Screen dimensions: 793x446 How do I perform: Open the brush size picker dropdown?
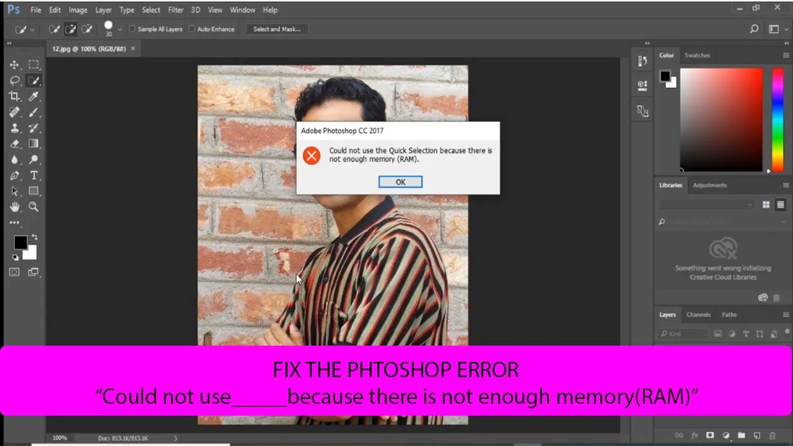pyautogui.click(x=120, y=29)
